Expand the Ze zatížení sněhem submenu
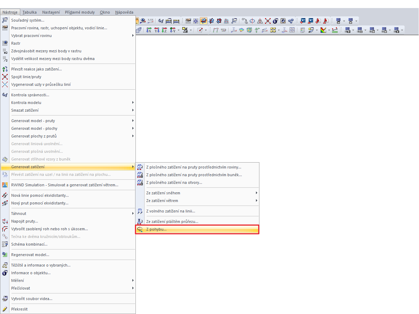 click(x=197, y=193)
